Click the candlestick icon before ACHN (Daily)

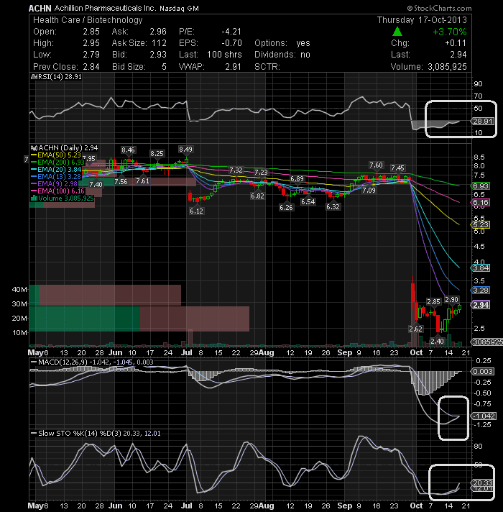[34, 148]
